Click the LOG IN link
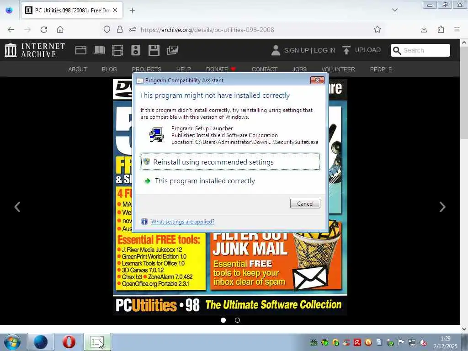The height and width of the screenshot is (351, 468). tap(324, 50)
